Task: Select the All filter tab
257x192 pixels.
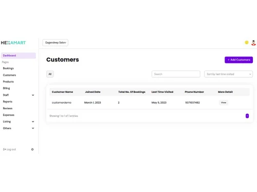Action: click(x=50, y=74)
